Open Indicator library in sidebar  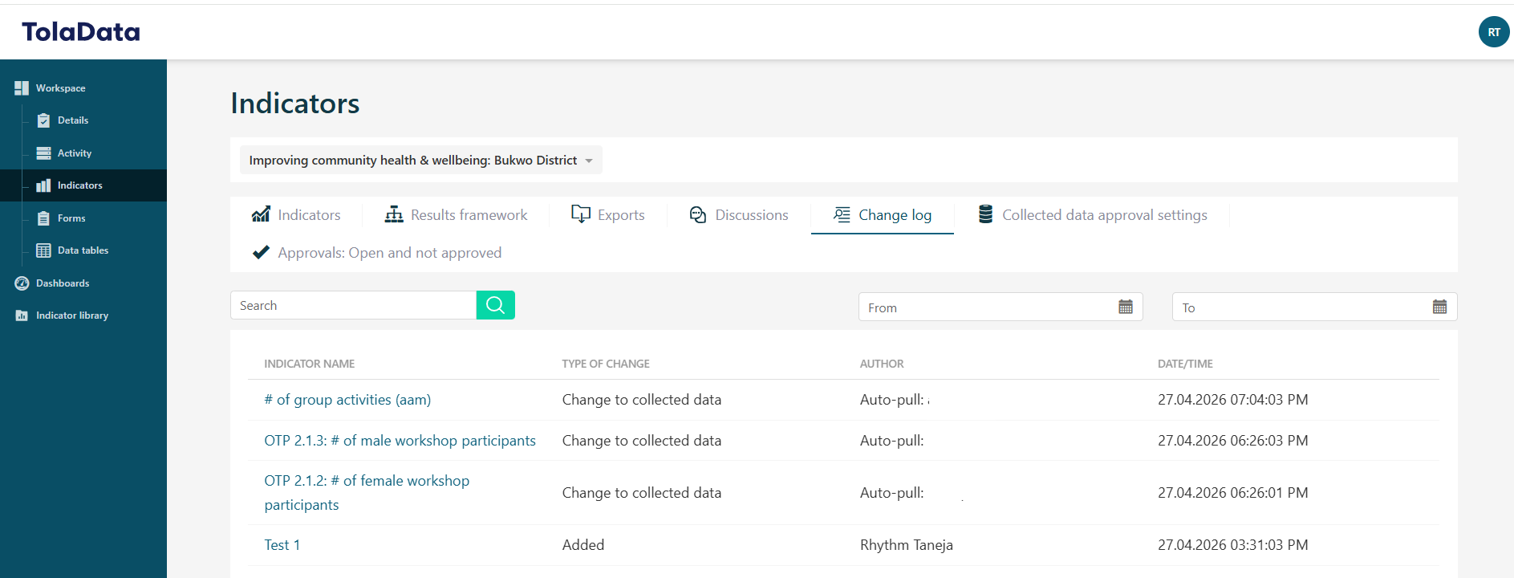[71, 315]
